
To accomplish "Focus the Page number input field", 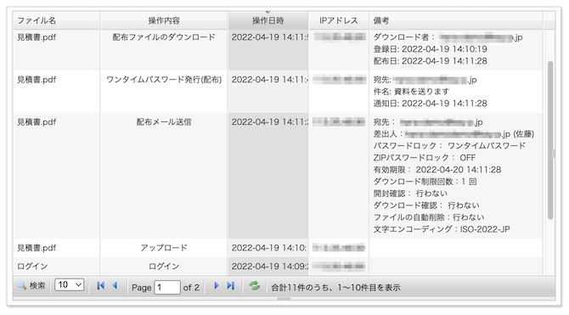I will pos(167,288).
